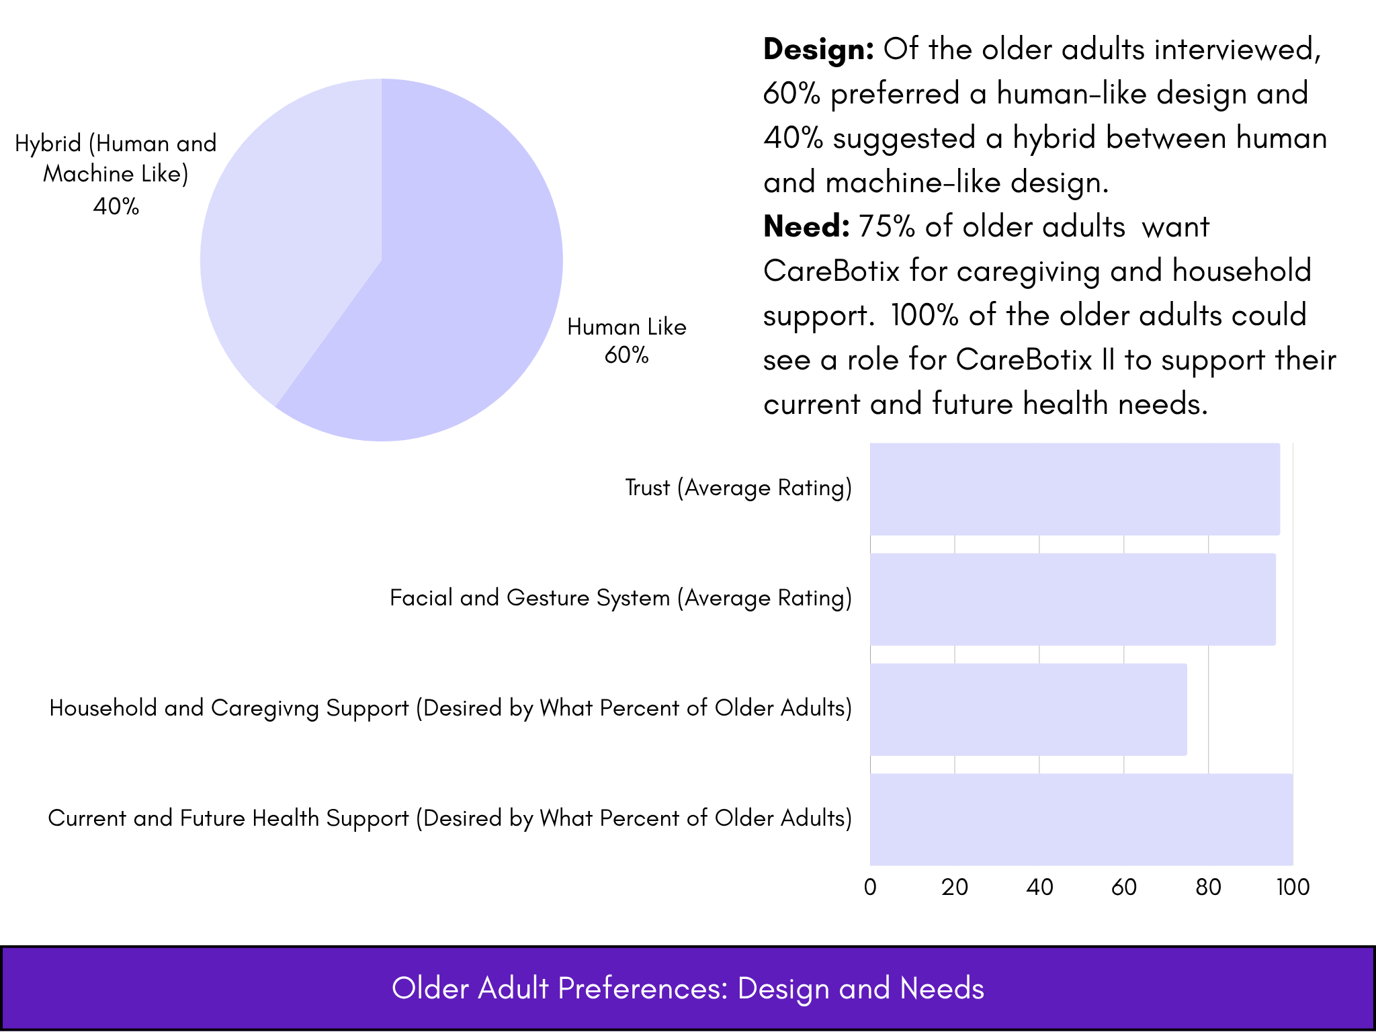Click the 'Trust (Average Rating)' axis label
Image resolution: width=1376 pixels, height=1032 pixels.
(x=738, y=488)
